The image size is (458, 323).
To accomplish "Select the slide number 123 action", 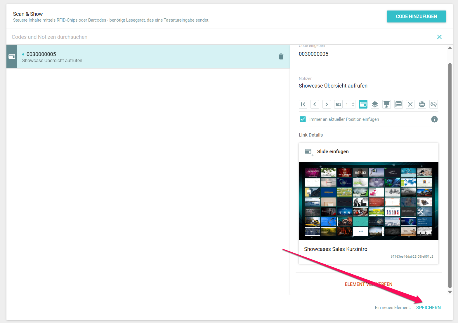I will pyautogui.click(x=338, y=104).
